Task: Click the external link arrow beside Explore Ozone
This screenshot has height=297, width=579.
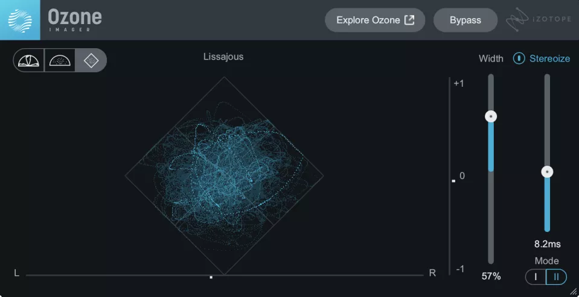Action: click(x=409, y=20)
